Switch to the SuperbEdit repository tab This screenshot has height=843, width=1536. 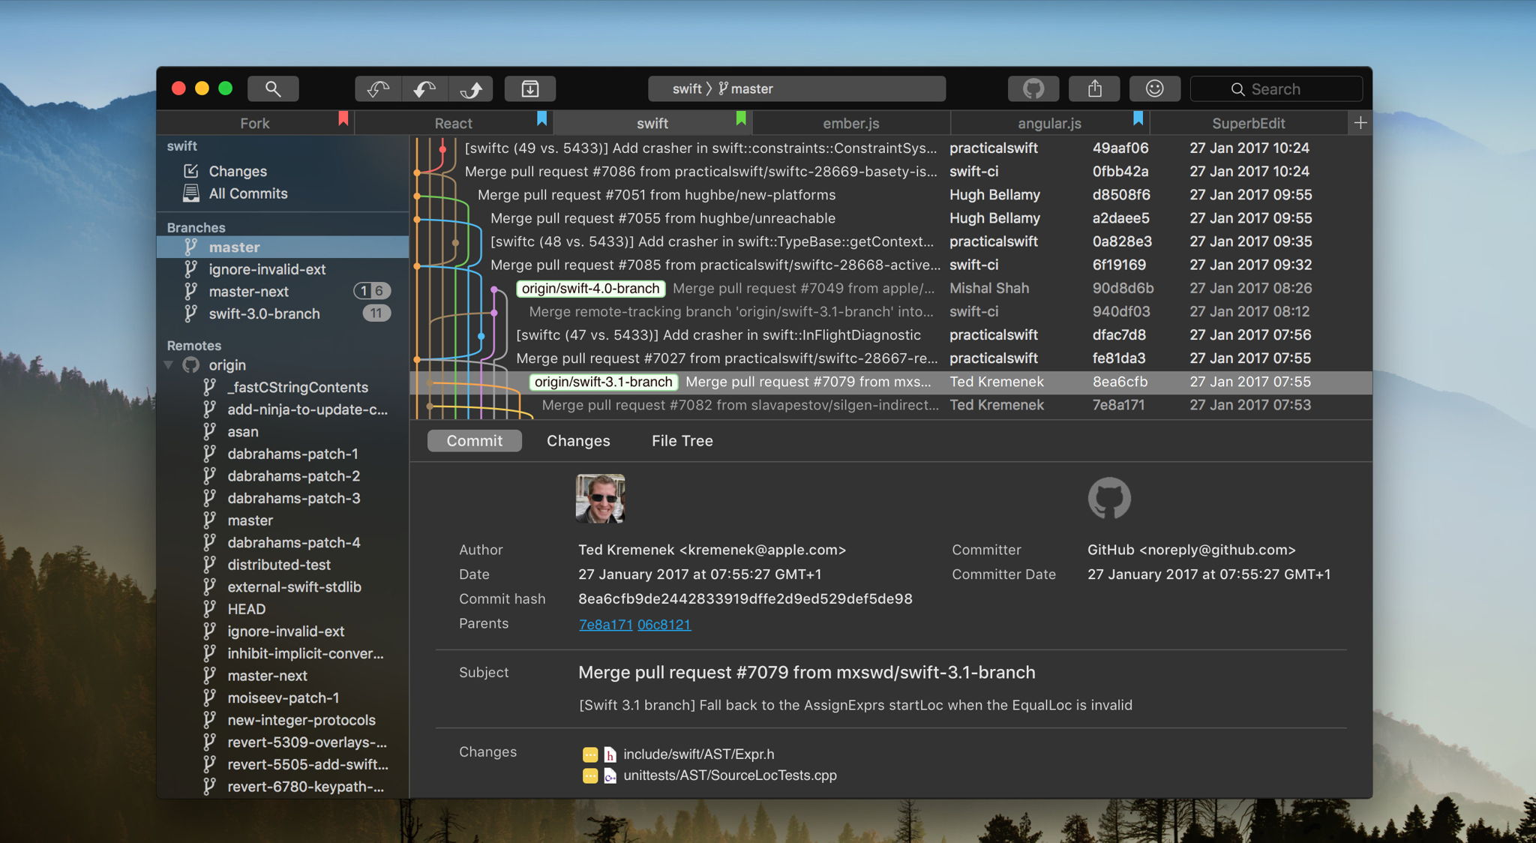click(x=1248, y=123)
